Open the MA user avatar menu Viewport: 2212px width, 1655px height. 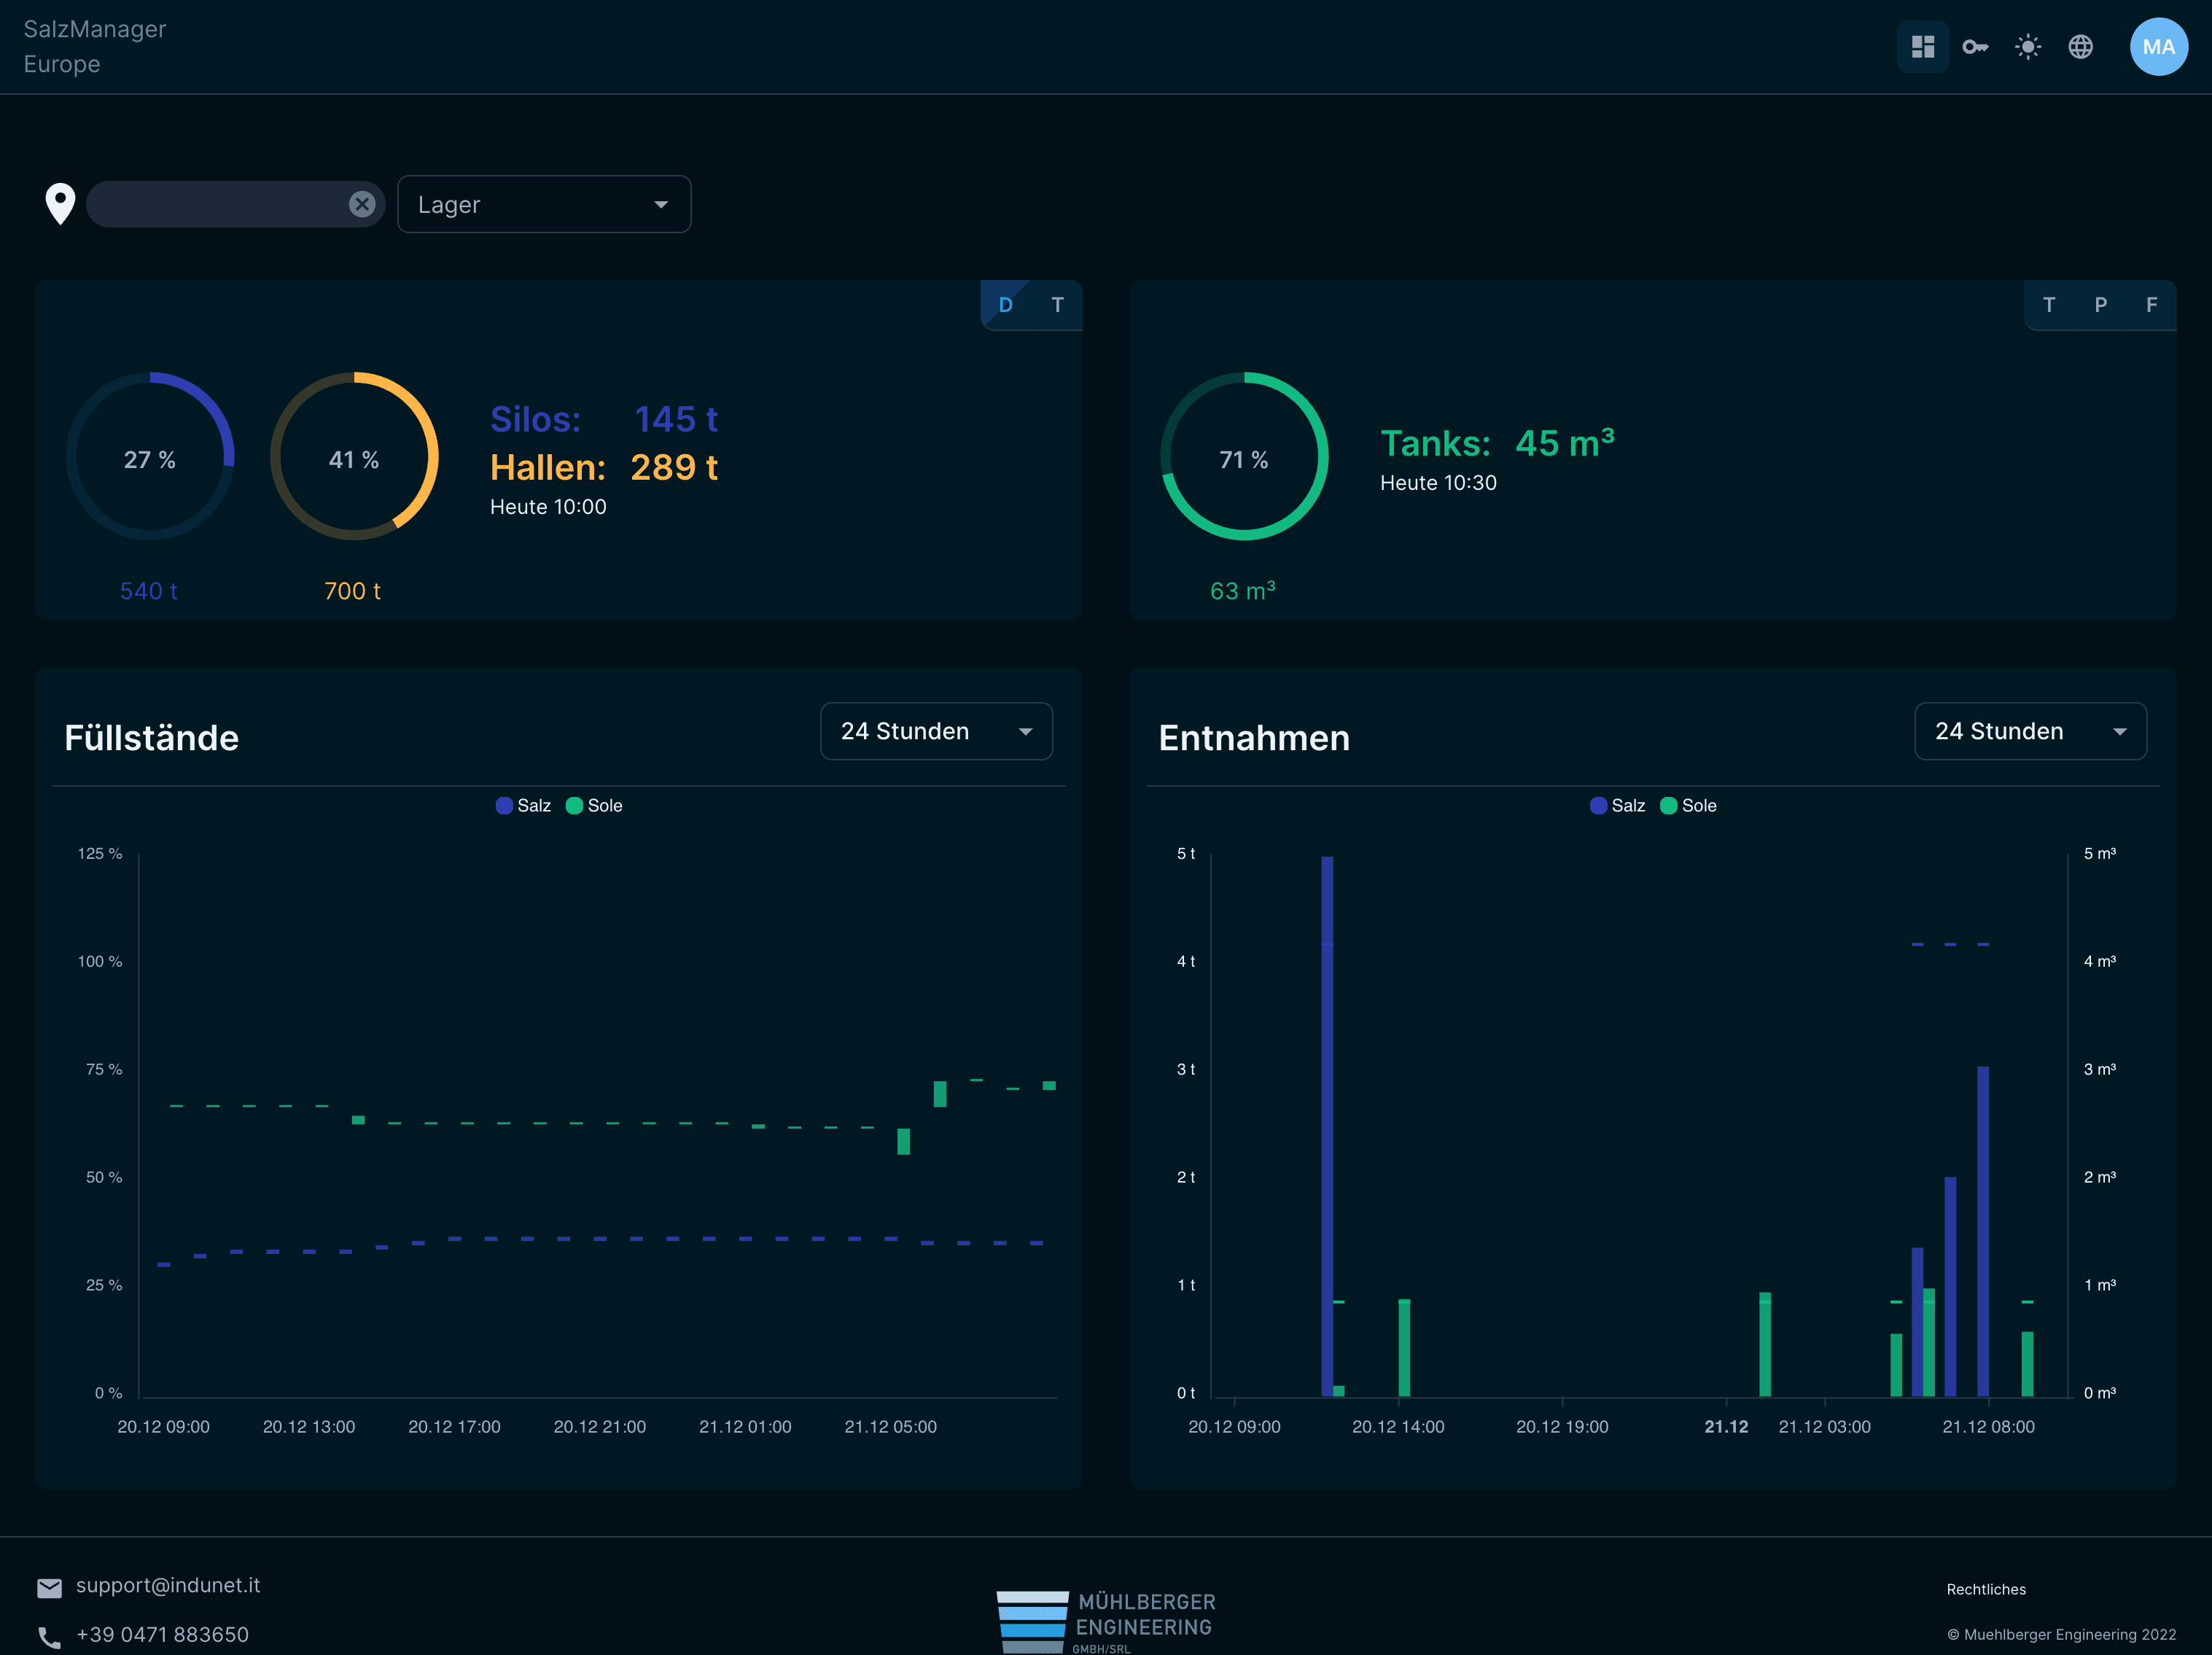click(2158, 47)
